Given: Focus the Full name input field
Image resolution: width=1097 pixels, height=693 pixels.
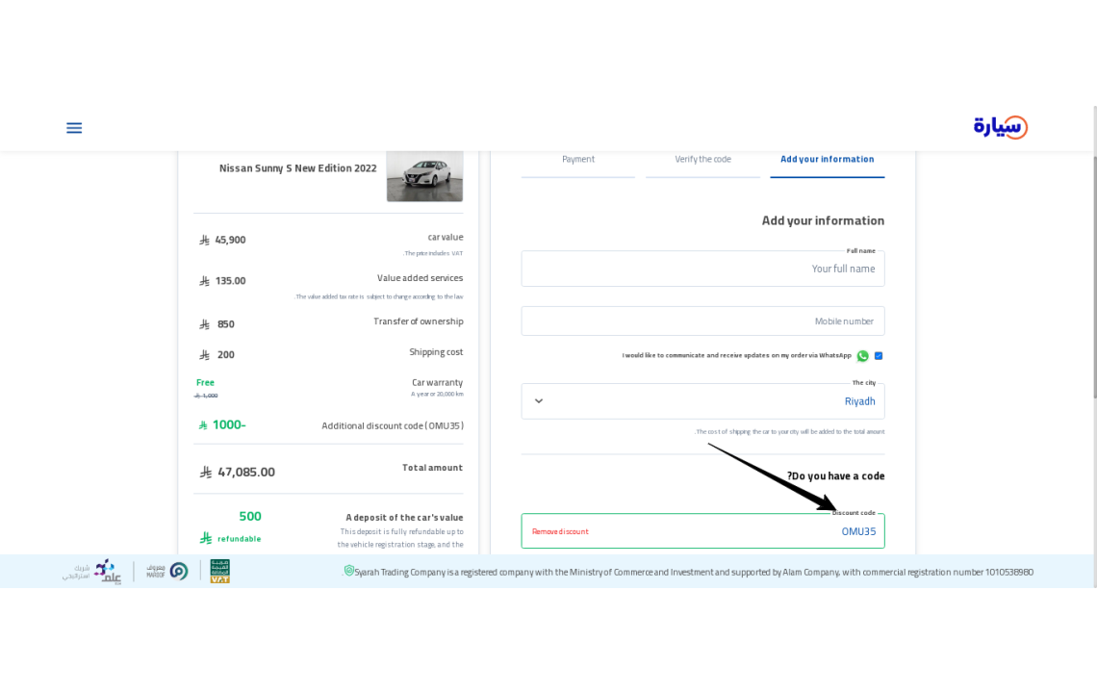Looking at the screenshot, I should [x=702, y=269].
